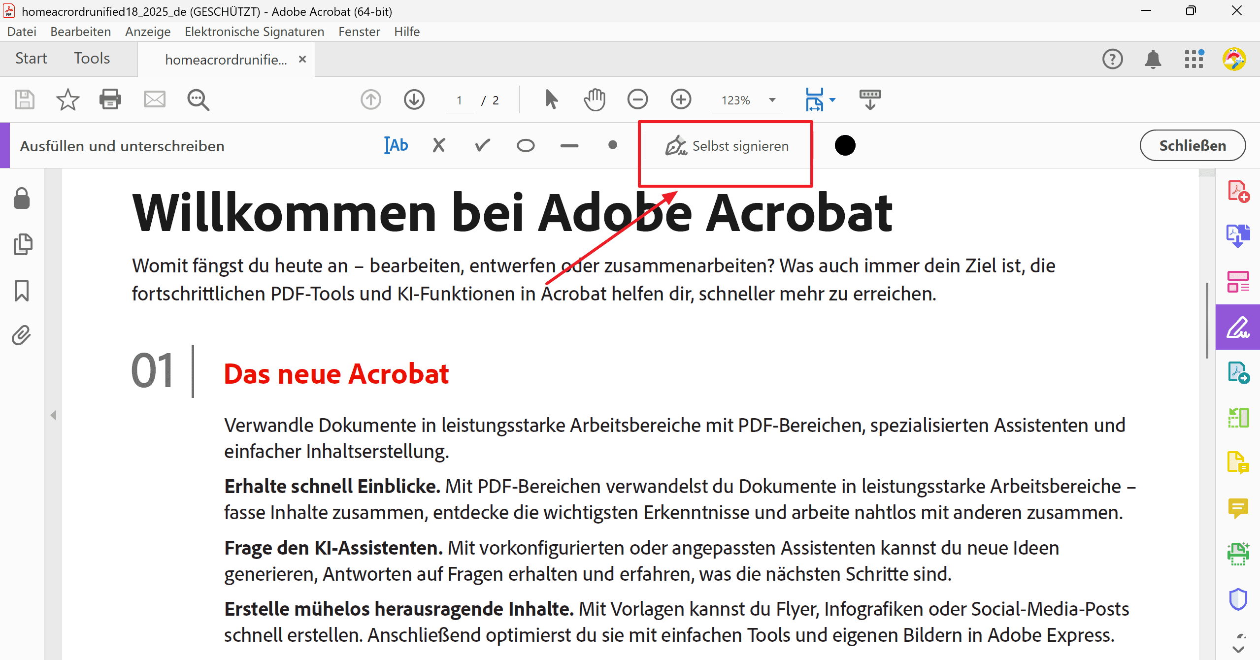Click the 123% zoom value field
The height and width of the screenshot is (660, 1260).
pyautogui.click(x=736, y=100)
